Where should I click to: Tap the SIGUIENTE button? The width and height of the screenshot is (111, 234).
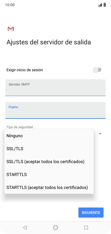pos(91,213)
